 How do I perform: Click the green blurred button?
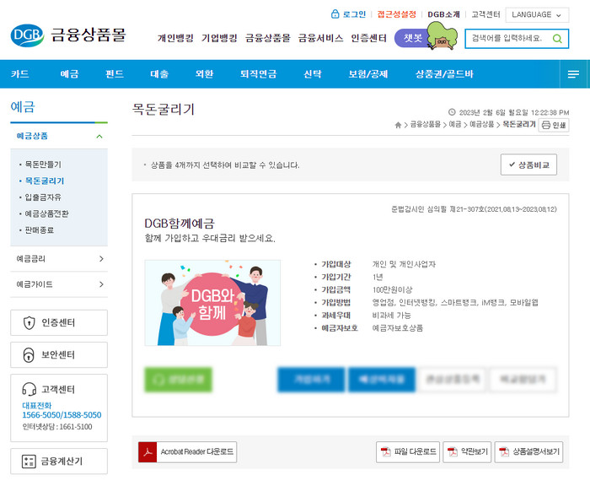tap(179, 380)
